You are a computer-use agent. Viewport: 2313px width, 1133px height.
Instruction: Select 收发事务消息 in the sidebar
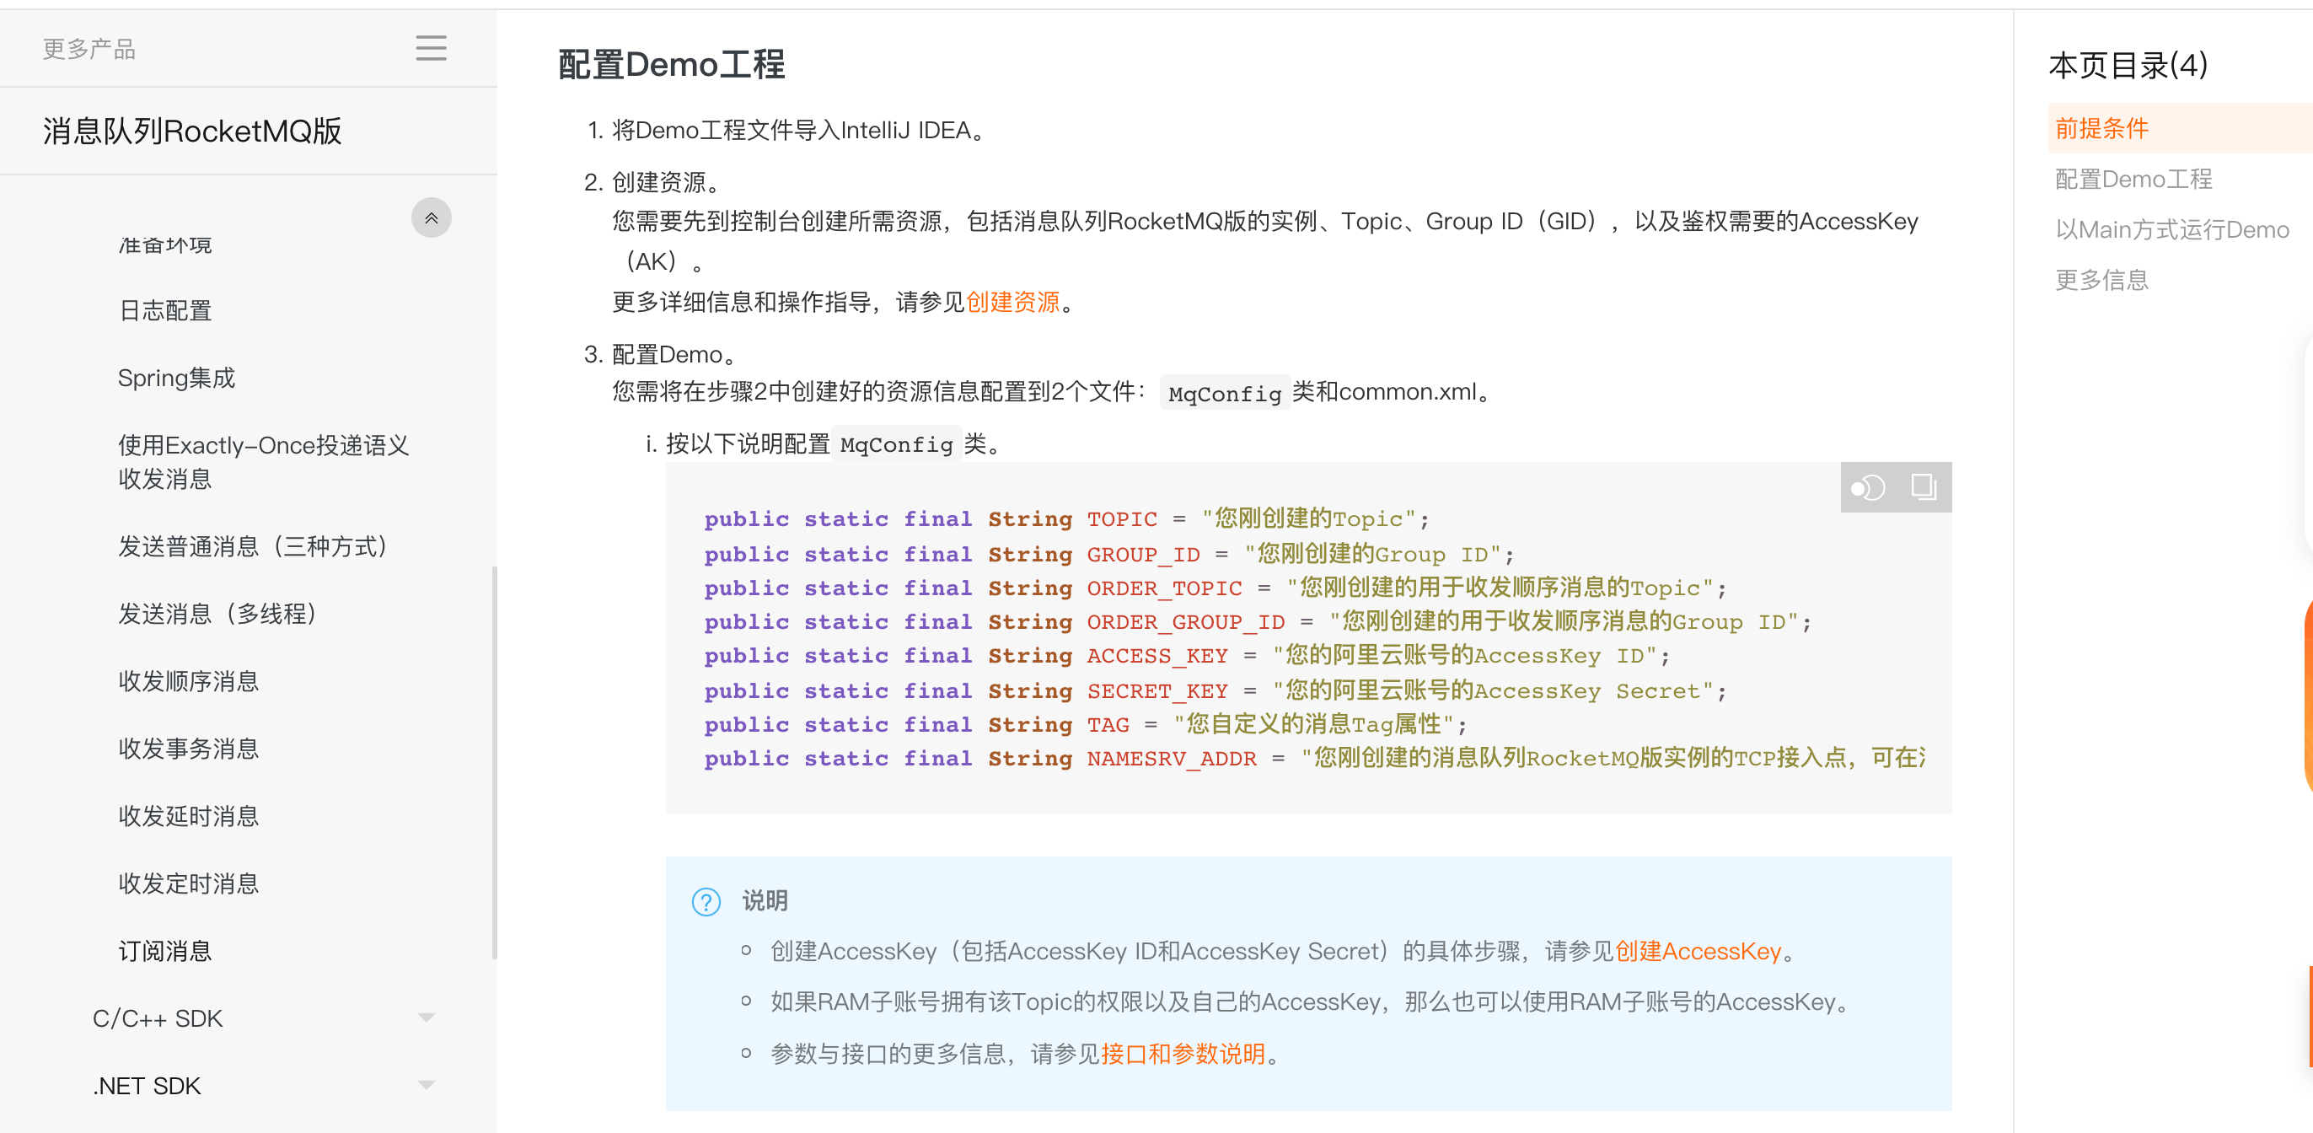[x=189, y=748]
